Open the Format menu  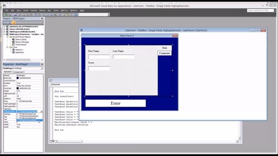pyautogui.click(x=34, y=10)
